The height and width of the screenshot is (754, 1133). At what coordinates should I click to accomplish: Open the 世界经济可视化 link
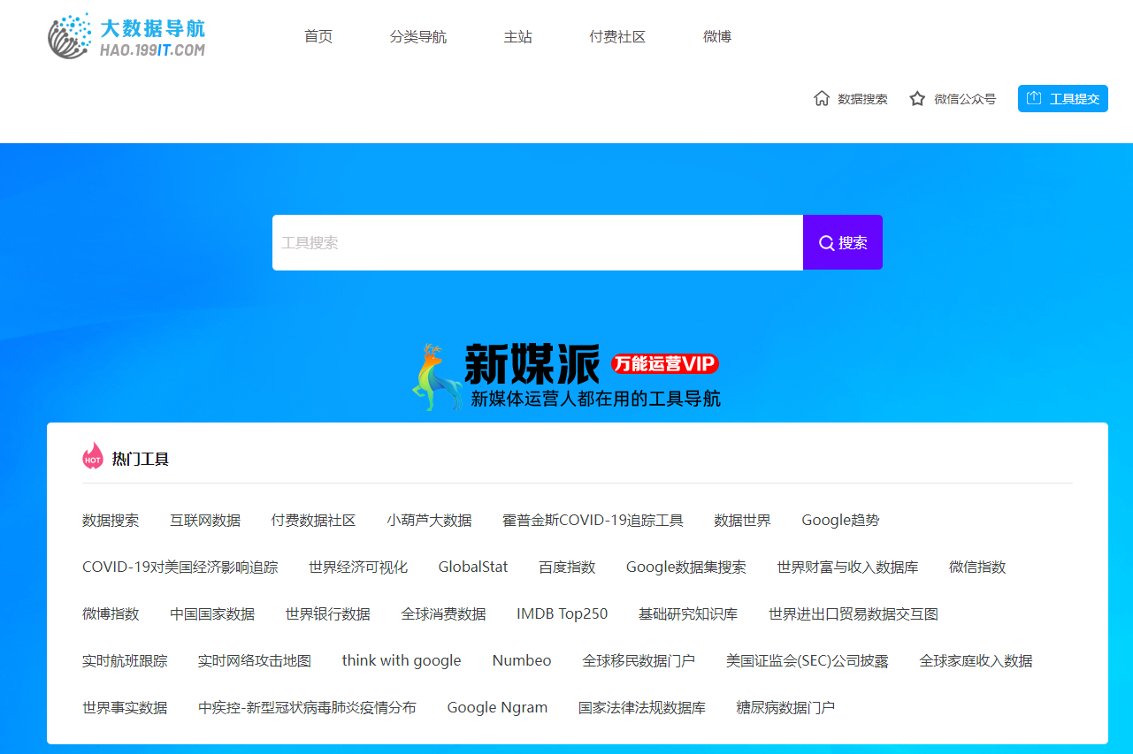point(358,567)
